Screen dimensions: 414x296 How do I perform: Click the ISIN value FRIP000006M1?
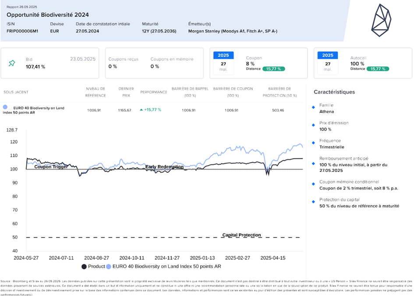(x=22, y=31)
